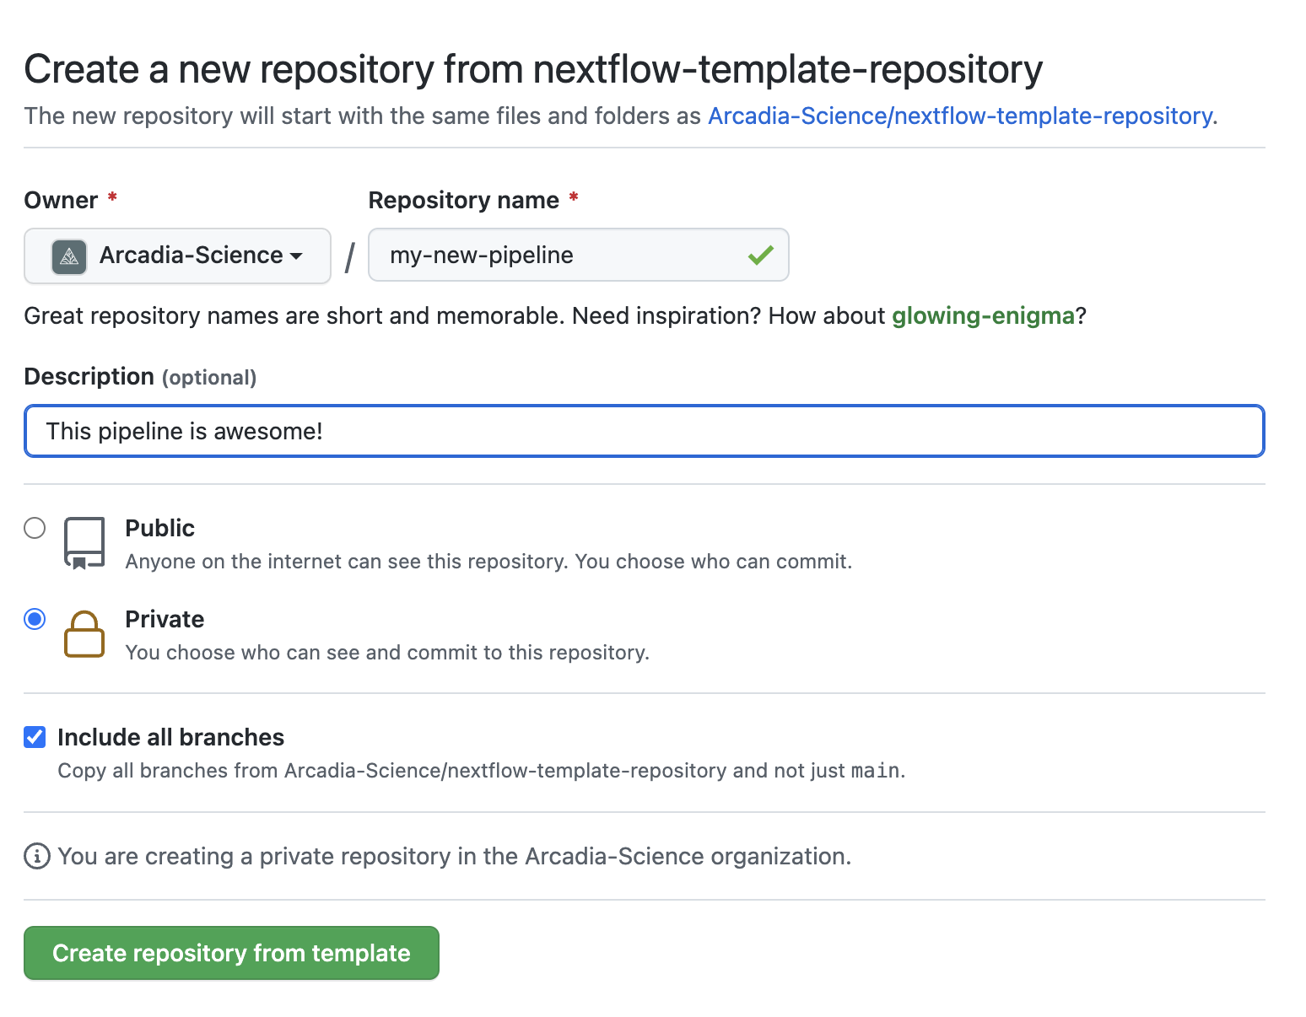The image size is (1306, 1017).
Task: Toggle the Include all branches checkbox
Action: (x=35, y=737)
